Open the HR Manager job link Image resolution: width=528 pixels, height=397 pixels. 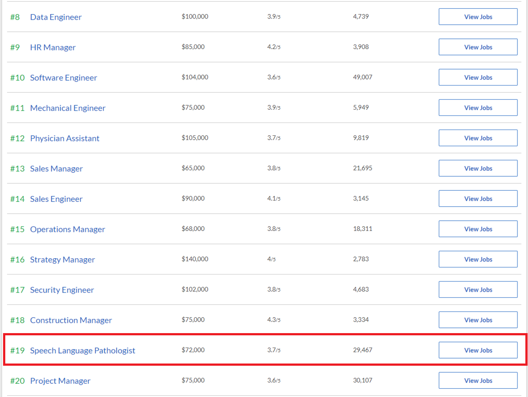(53, 48)
